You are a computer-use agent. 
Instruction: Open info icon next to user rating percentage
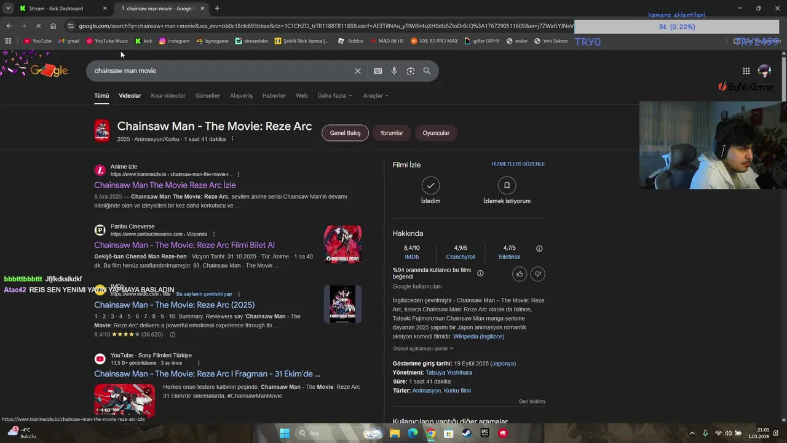click(x=480, y=273)
